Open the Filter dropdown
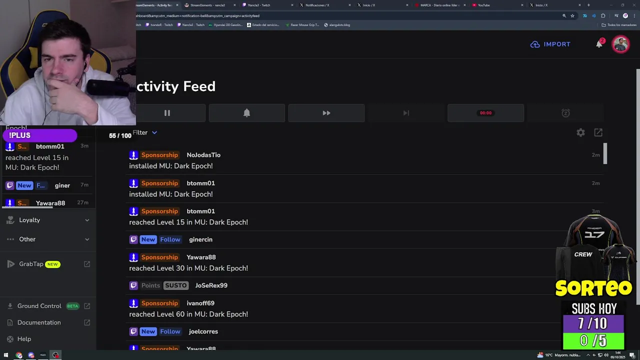The height and width of the screenshot is (360, 640). (145, 132)
